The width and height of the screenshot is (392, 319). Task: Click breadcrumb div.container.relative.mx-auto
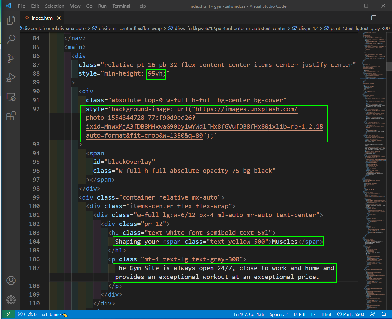[x=54, y=28]
